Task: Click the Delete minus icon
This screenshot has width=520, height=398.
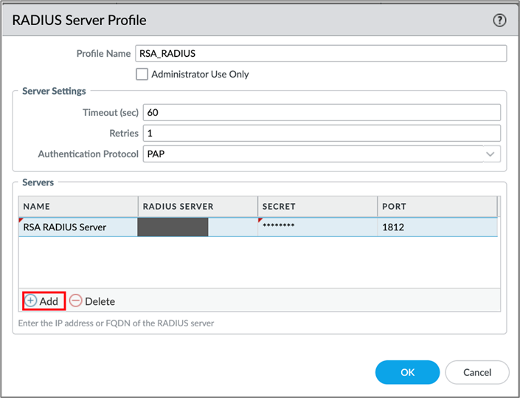Action: [x=76, y=301]
